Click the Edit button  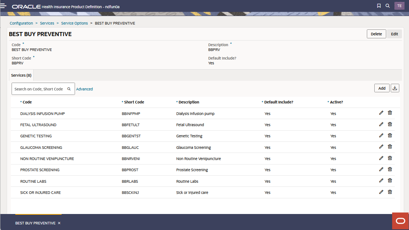[394, 33]
